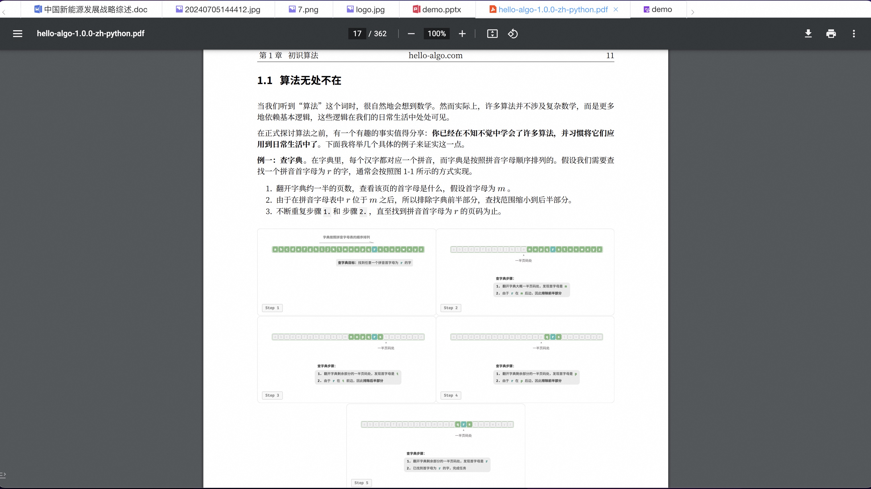Switch to the logo.jpg tab
The width and height of the screenshot is (871, 489).
pos(366,9)
